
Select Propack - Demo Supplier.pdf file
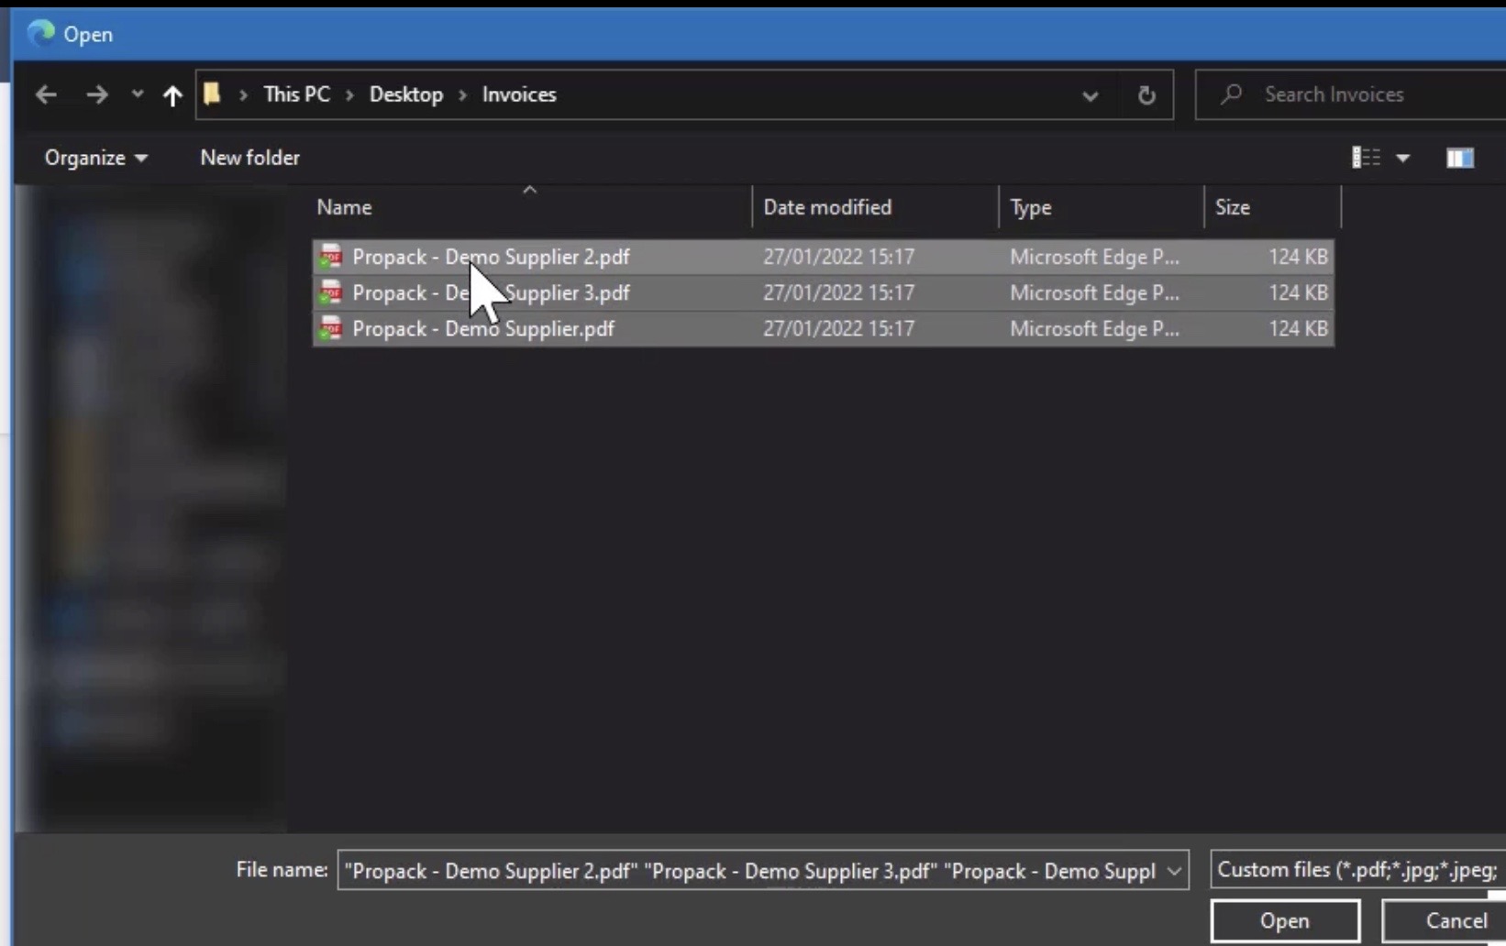(x=482, y=329)
